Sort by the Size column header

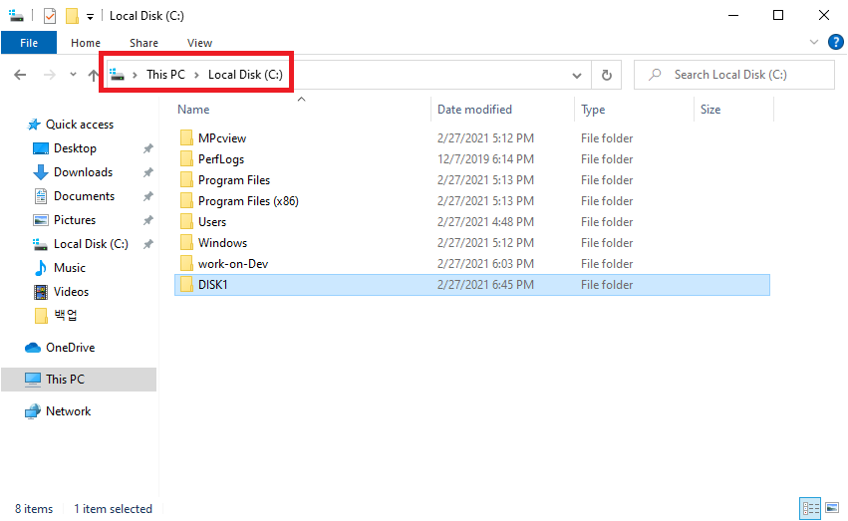click(x=710, y=110)
